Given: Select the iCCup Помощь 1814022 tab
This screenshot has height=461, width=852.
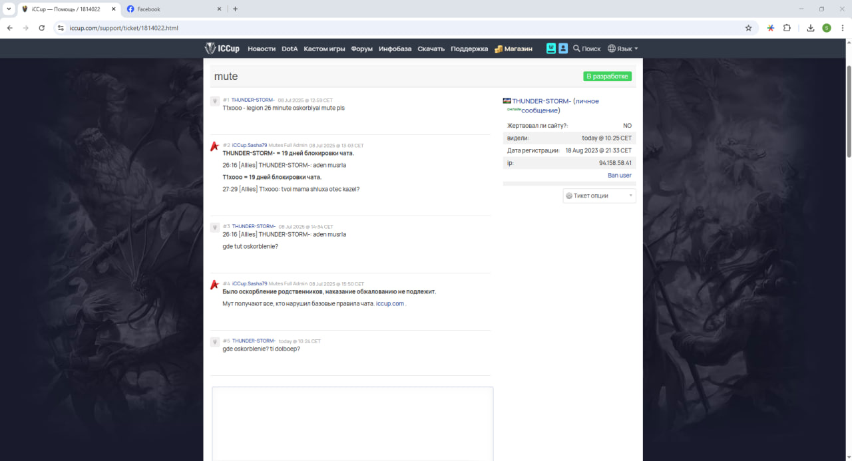Looking at the screenshot, I should click(68, 9).
